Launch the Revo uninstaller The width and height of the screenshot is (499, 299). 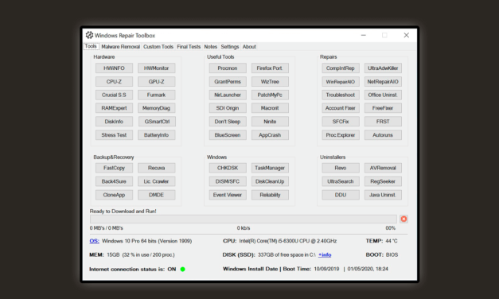click(341, 168)
